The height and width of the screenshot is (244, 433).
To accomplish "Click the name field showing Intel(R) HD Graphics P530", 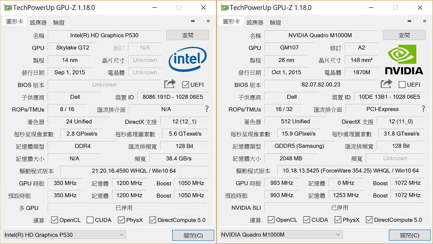I will (x=104, y=35).
